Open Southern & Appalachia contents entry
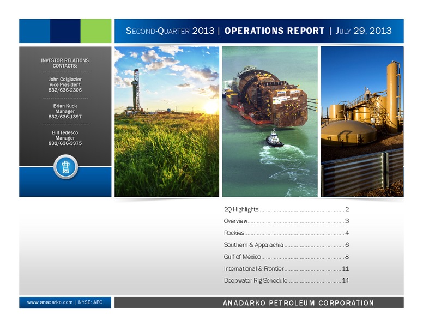 (286, 245)
